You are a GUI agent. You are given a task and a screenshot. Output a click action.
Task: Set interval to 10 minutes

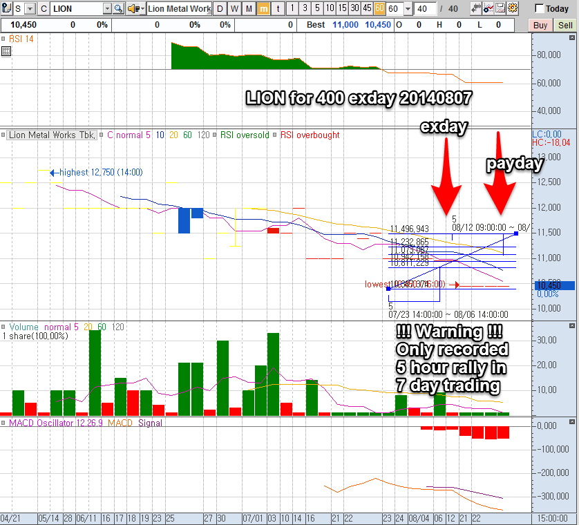330,8
